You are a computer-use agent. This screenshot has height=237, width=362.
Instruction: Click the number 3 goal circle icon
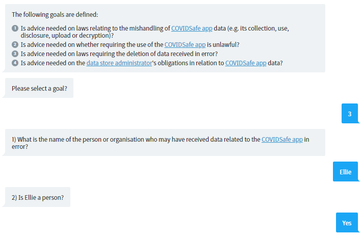pyautogui.click(x=15, y=54)
